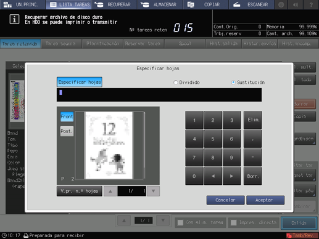Open the UN. PRINC. main unit screen
319x239 pixels.
23,4
